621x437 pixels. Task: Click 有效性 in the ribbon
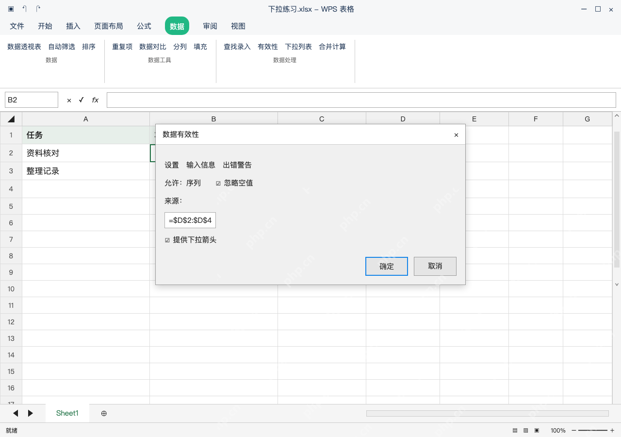(x=268, y=47)
